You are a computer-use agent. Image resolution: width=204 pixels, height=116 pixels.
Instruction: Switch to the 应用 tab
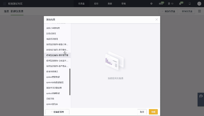[x=96, y=4]
